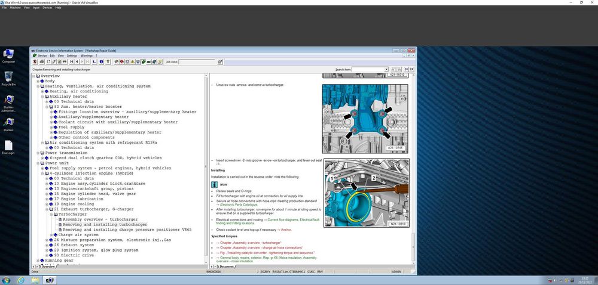The height and width of the screenshot is (285, 598).
Task: Expand the Body tree node
Action: point(38,81)
